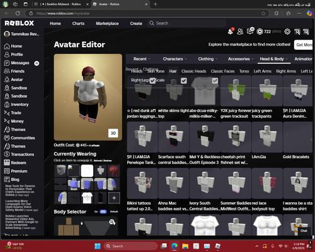
Task: Toggle the 3D avatar view button
Action: (113, 133)
